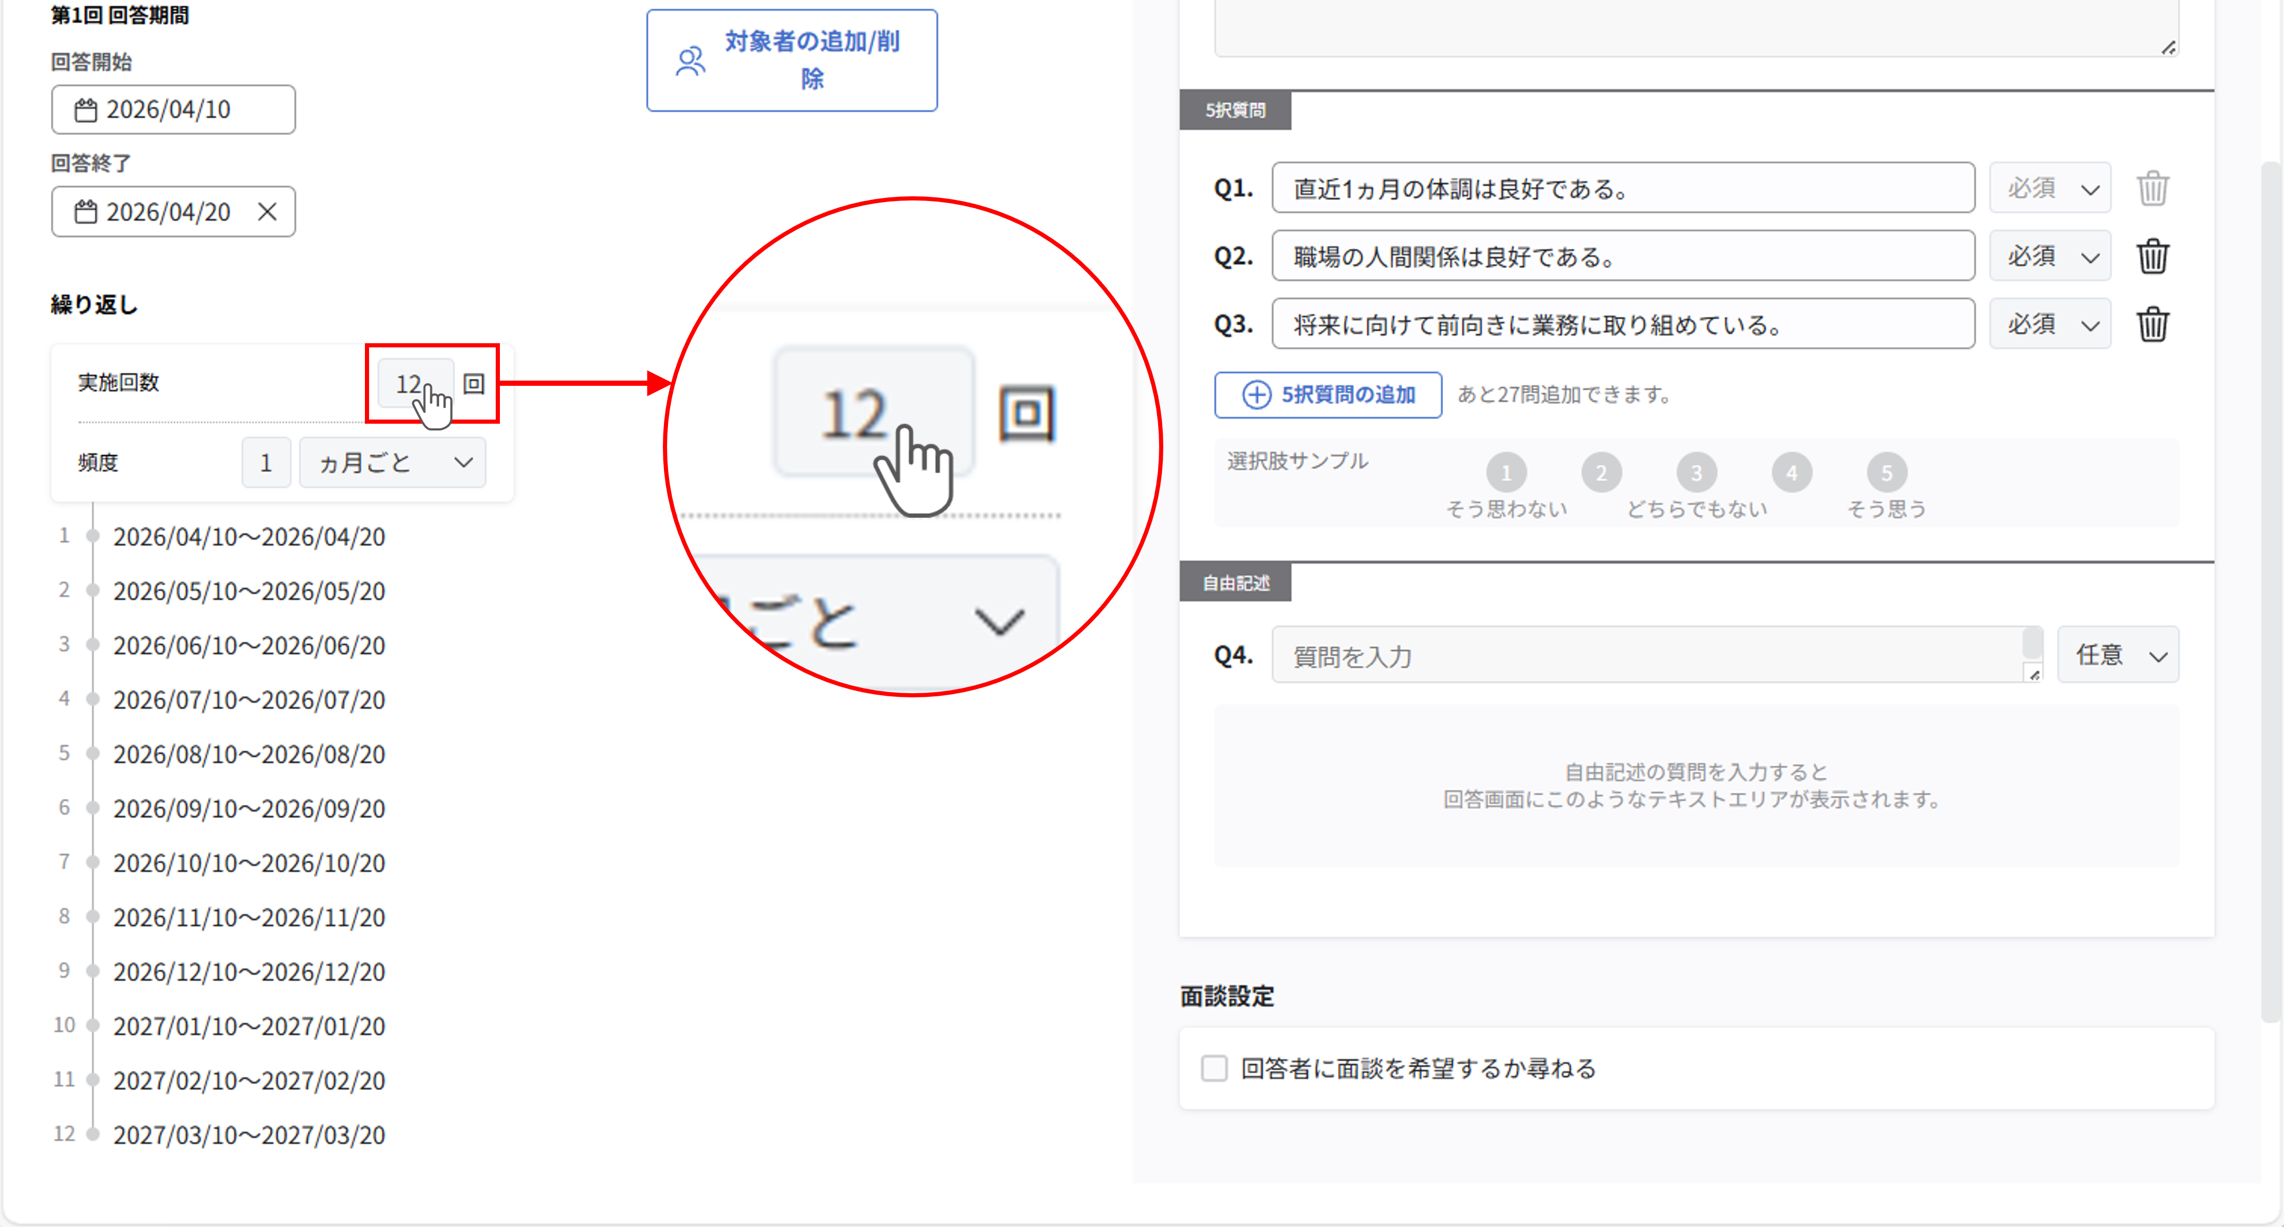Click the 頻度 number field showing 1
This screenshot has width=2284, height=1227.
pos(266,462)
